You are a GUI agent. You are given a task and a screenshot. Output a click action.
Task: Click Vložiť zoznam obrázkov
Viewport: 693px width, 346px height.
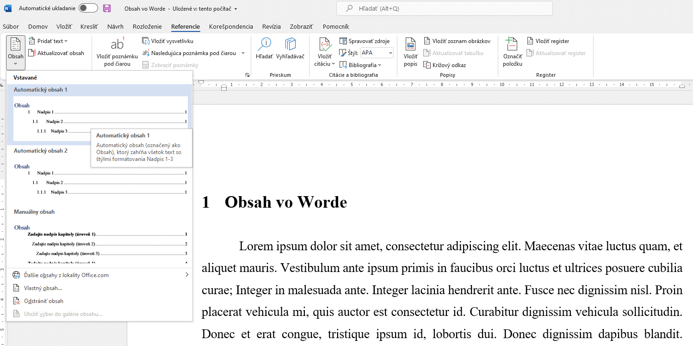click(457, 41)
